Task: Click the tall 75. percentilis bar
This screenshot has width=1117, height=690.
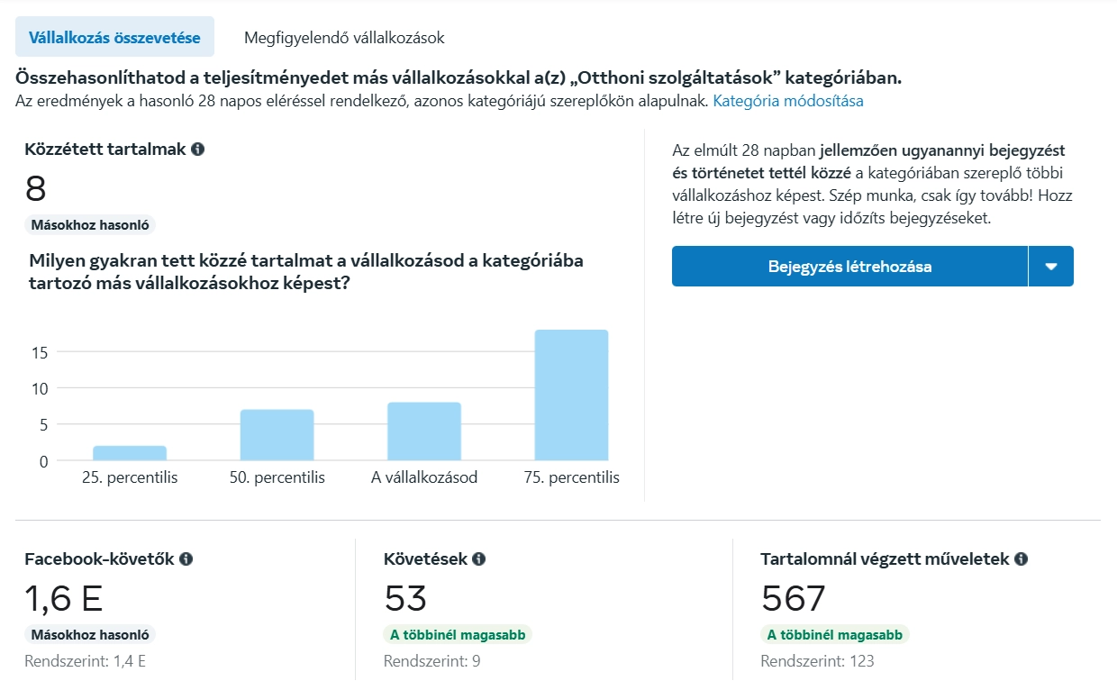Action: click(571, 395)
